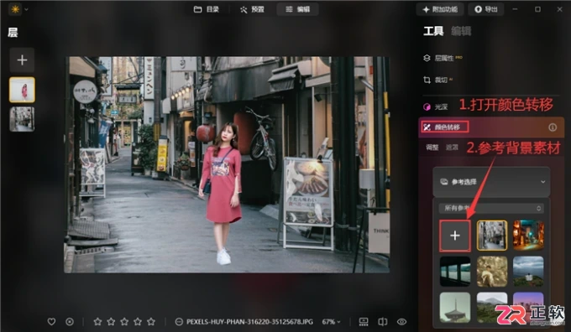Open the 光深 tool below 裁切

(436, 106)
